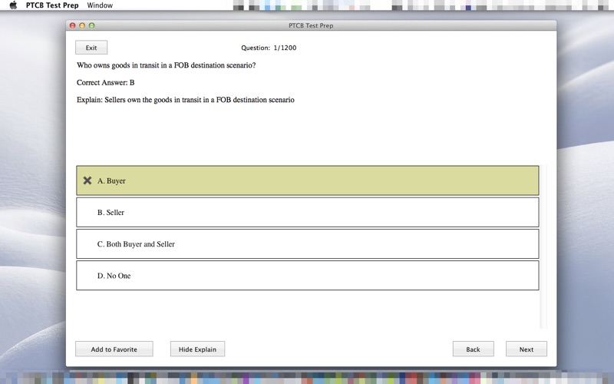614x384 pixels.
Task: Select answer A. Buyer
Action: coord(308,180)
